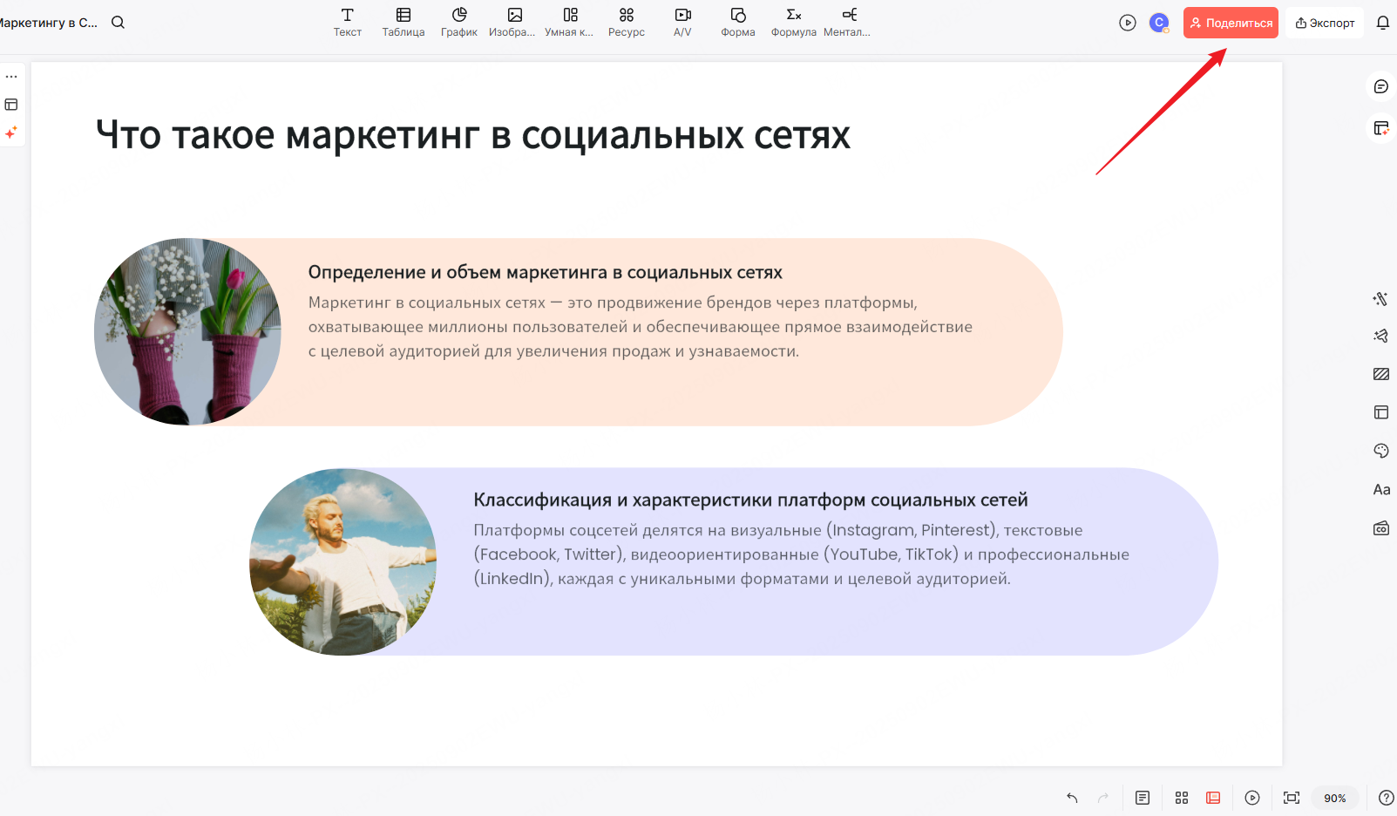The height and width of the screenshot is (816, 1397).
Task: Expand the Умная к... smart component menu
Action: click(569, 22)
